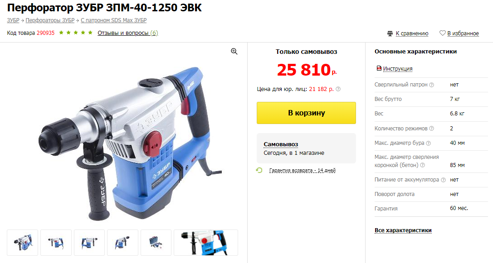
Task: Open the Отзывы и вопросы link
Action: [127, 33]
